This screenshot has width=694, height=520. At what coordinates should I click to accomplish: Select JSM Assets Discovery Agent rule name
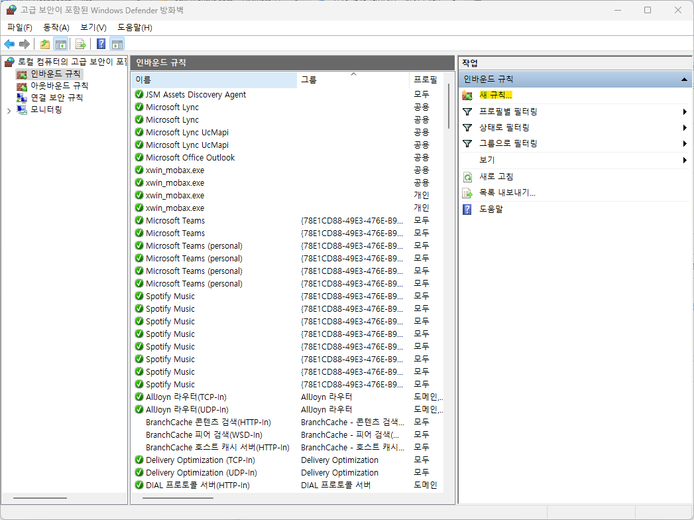pos(196,95)
